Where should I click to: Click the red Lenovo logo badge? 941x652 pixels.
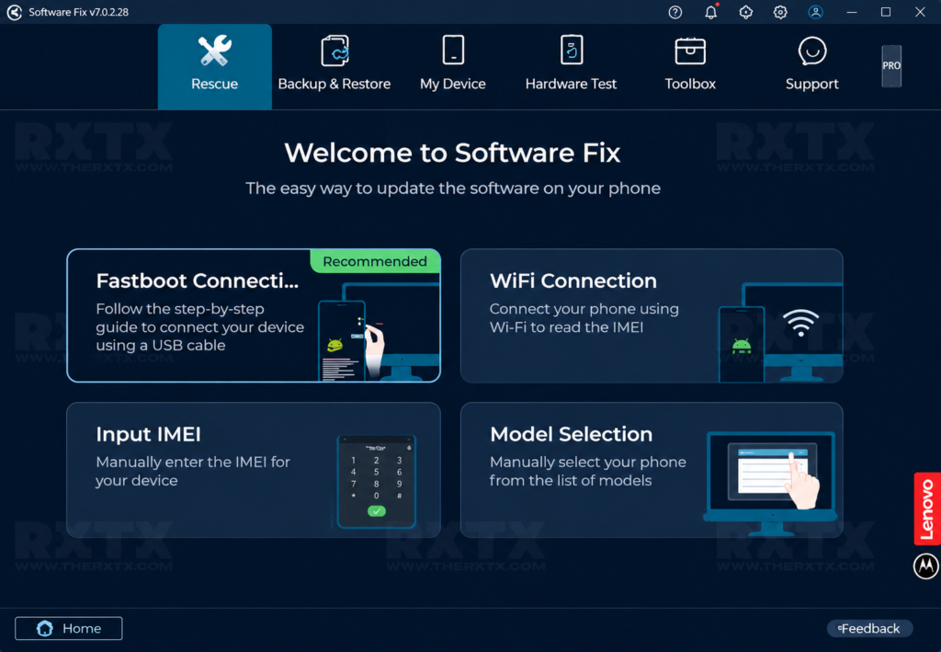click(x=927, y=509)
